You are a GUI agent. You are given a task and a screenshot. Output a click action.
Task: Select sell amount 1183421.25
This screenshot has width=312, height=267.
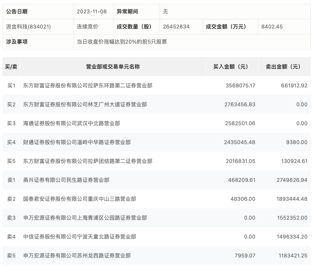point(293,256)
